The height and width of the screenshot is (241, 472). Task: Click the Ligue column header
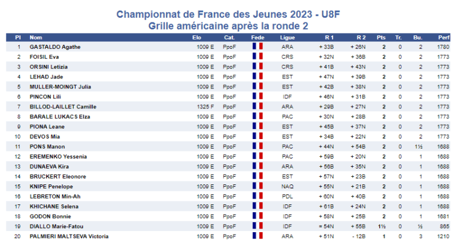pyautogui.click(x=288, y=37)
